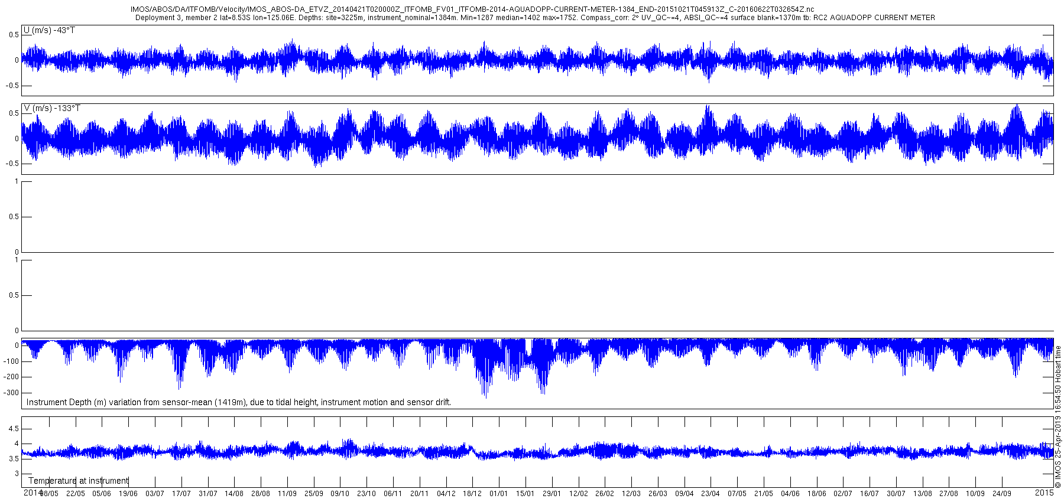Click the '17/07' date tick label

pos(181,494)
